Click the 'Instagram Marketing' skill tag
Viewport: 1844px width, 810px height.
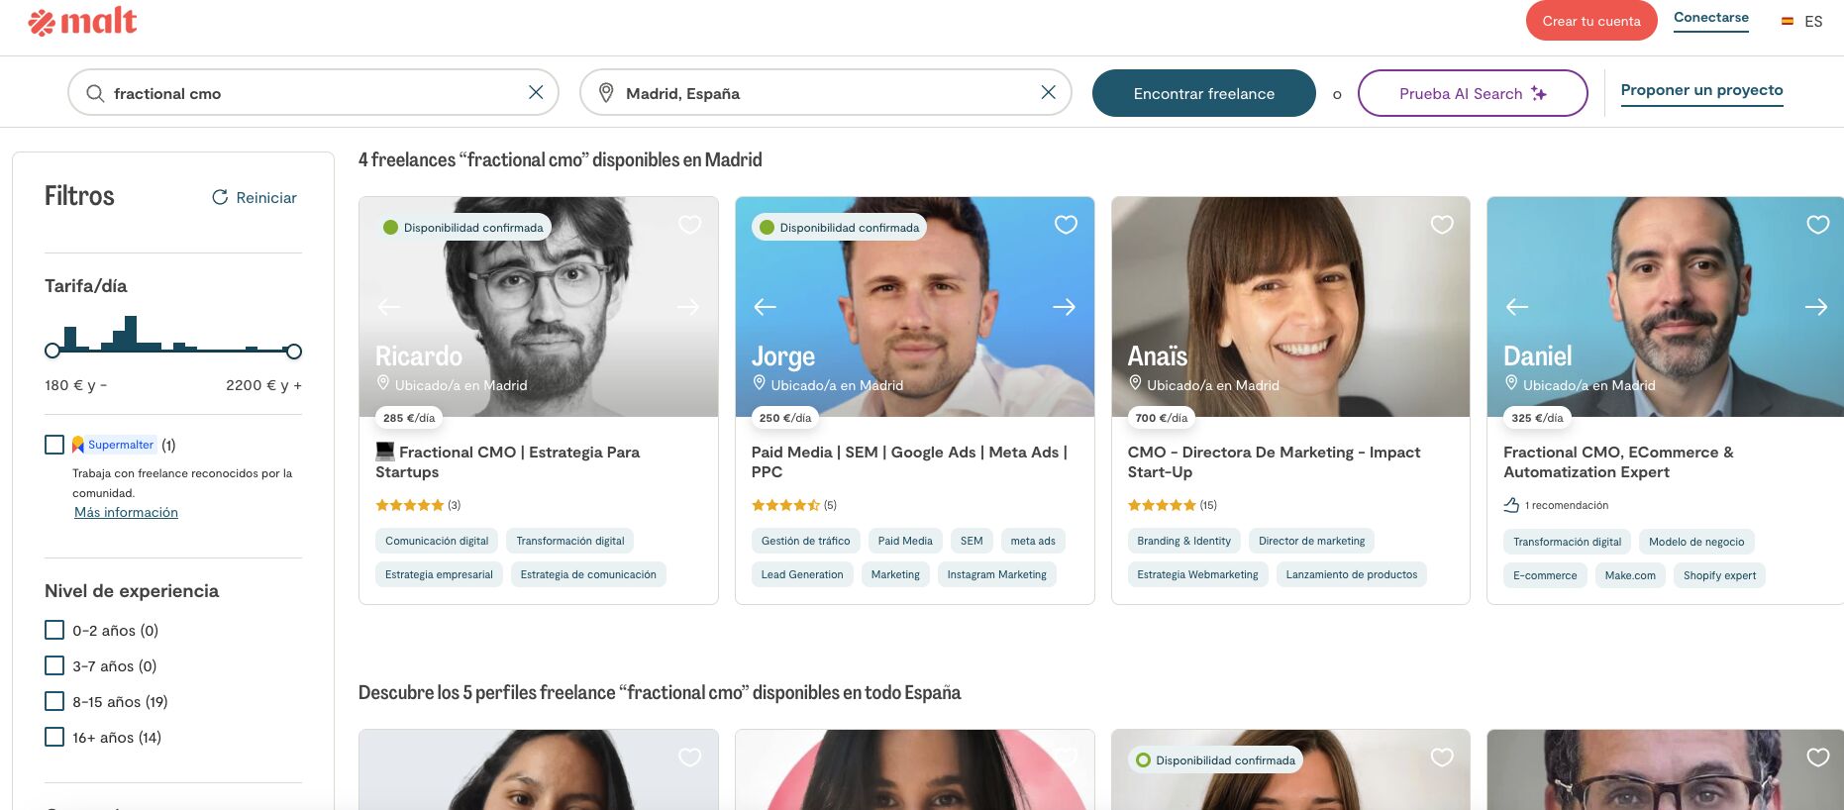996,574
